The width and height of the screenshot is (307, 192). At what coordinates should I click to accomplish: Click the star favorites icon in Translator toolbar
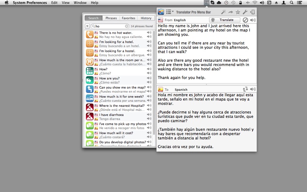point(238,12)
